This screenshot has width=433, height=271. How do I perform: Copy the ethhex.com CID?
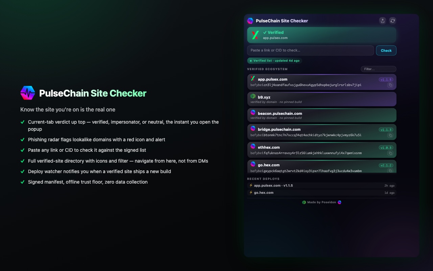[390, 153]
